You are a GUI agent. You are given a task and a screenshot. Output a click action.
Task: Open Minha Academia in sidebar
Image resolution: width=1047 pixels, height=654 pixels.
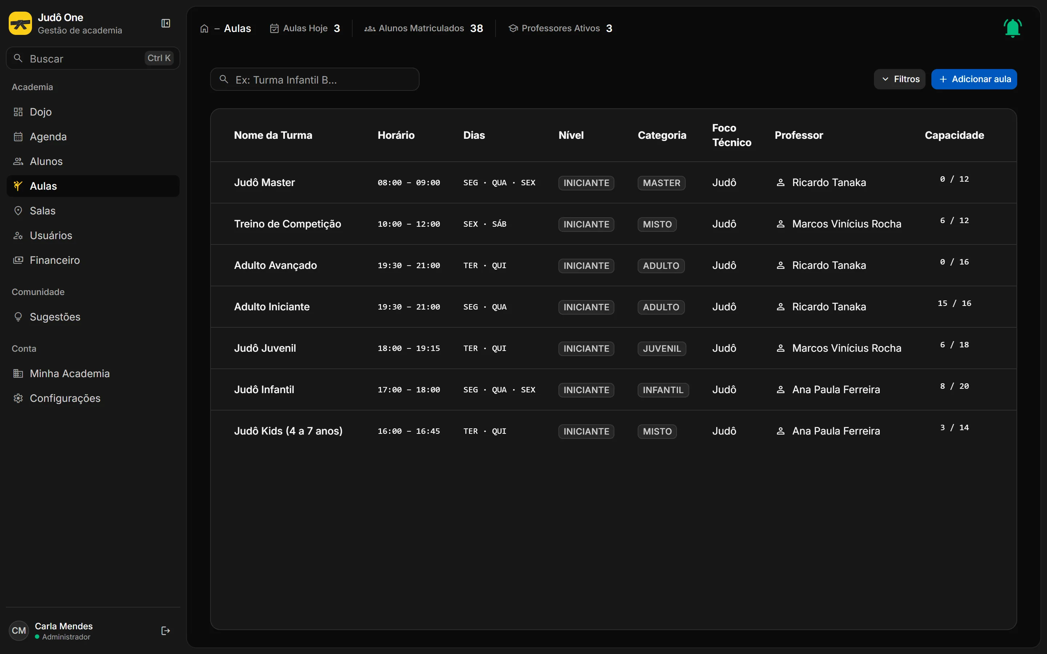point(93,373)
